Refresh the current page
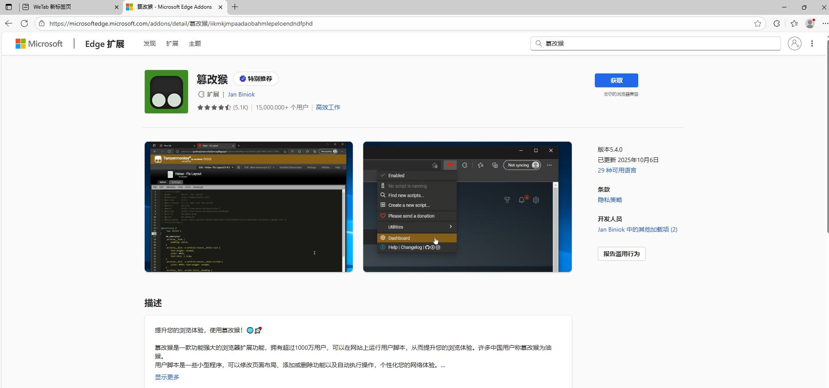Viewport: 829px width, 388px height. point(24,23)
